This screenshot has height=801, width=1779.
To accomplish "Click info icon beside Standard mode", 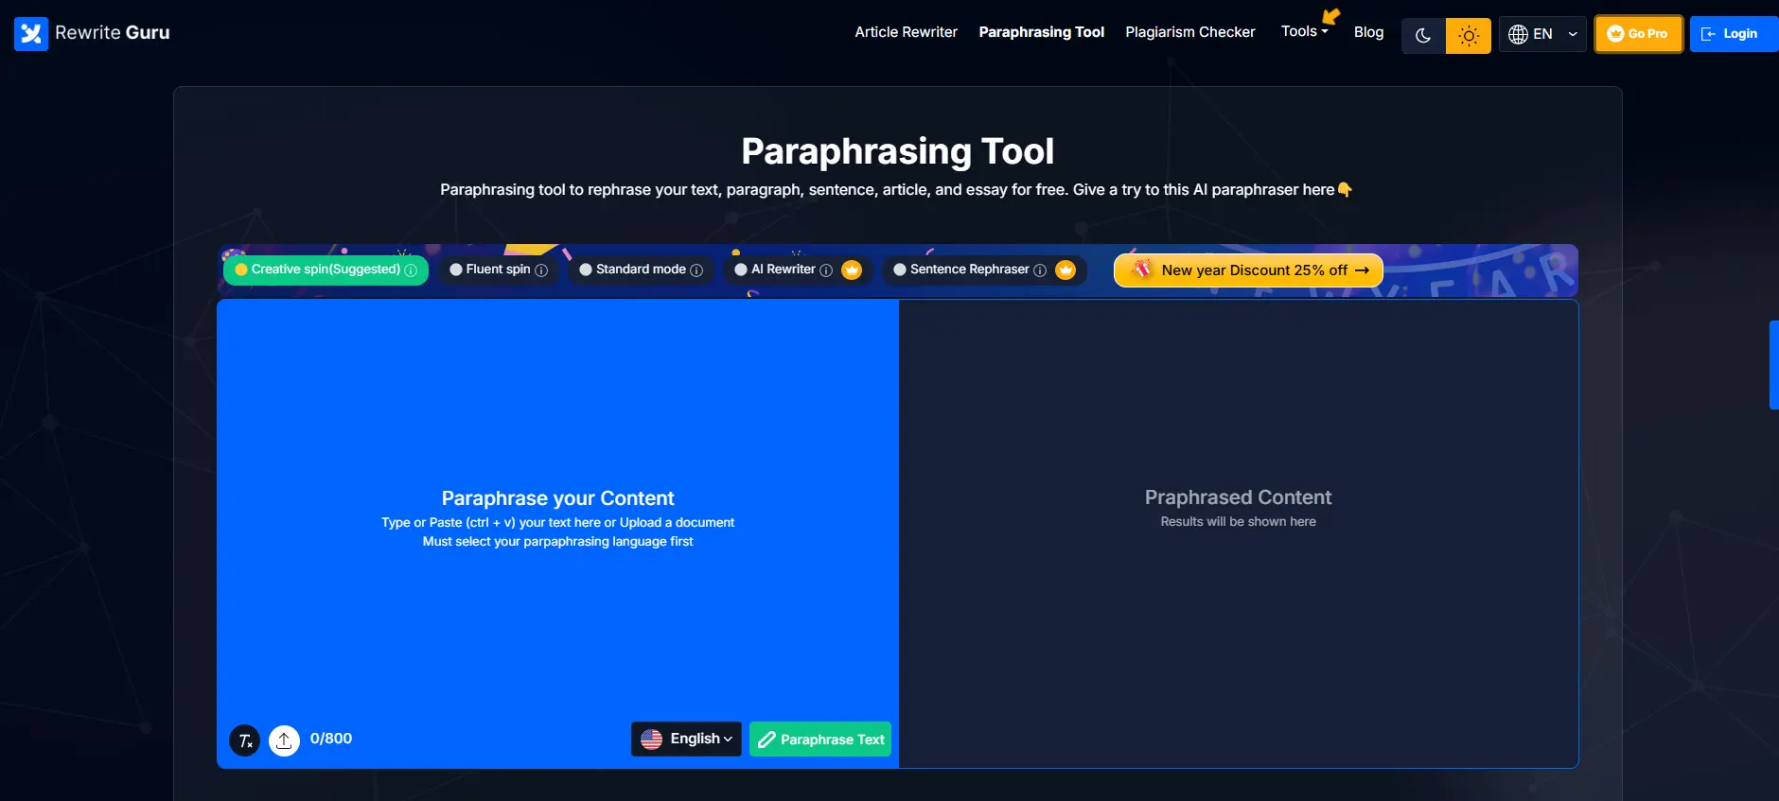I will (x=696, y=270).
